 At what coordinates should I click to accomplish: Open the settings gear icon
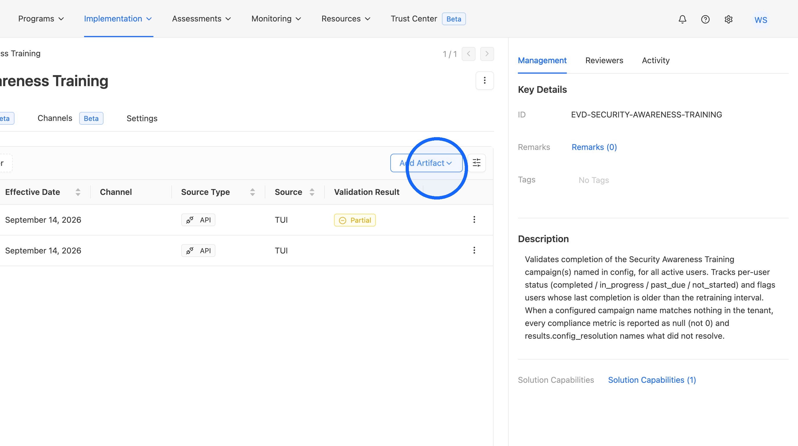click(728, 19)
